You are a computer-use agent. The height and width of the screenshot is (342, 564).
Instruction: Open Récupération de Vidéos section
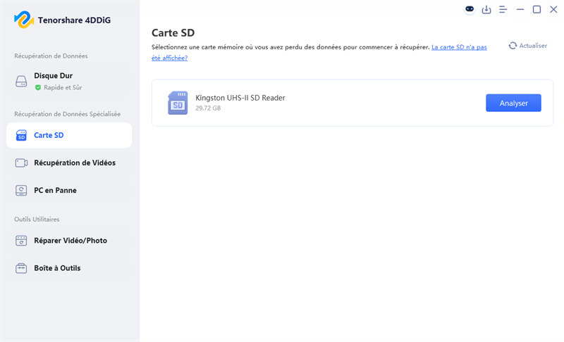(69, 163)
